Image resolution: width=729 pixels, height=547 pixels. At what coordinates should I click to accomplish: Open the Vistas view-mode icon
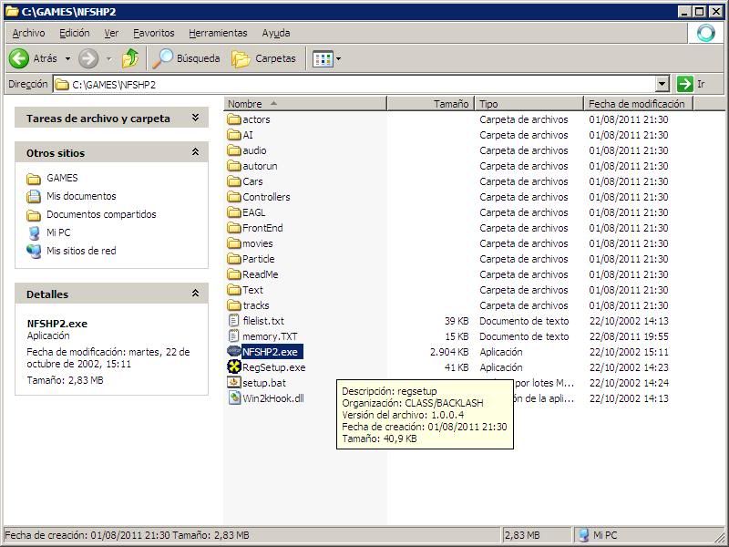click(323, 58)
